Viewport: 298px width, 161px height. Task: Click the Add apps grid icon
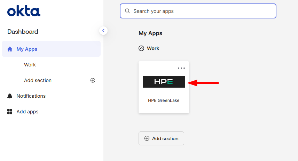pyautogui.click(x=10, y=112)
